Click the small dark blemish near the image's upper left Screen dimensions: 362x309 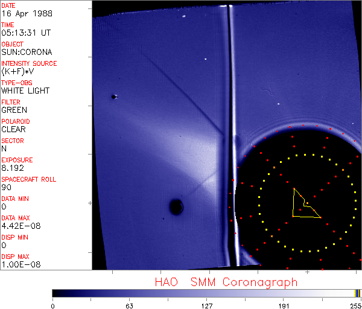pos(113,97)
